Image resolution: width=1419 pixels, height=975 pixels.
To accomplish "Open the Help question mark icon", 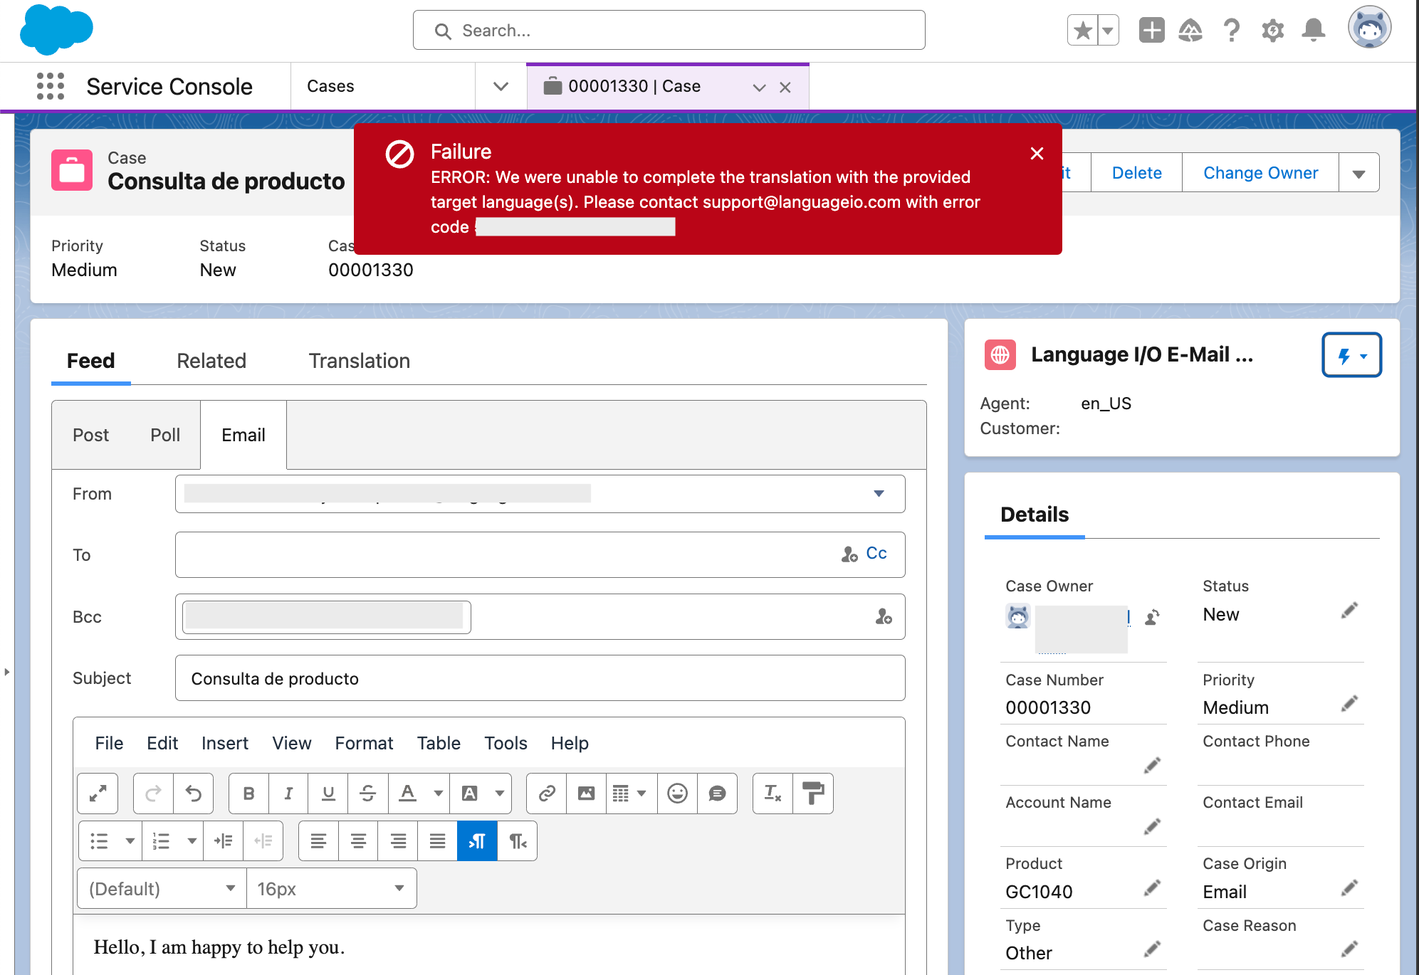I will [x=1231, y=31].
